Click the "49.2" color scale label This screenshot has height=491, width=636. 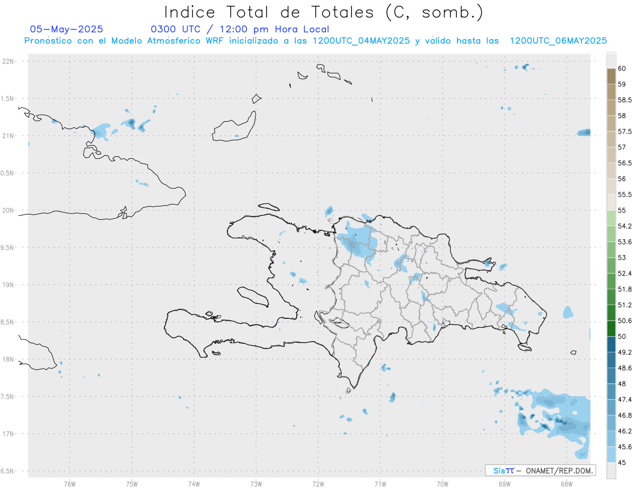click(625, 352)
